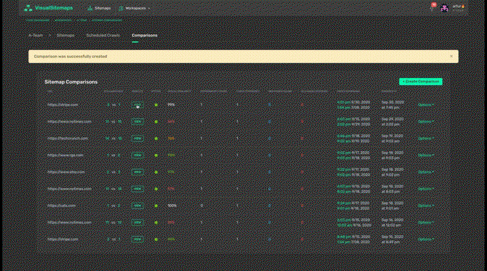Viewport: 487px width, 271px height.
Task: Click the Create Comparison button
Action: point(420,81)
